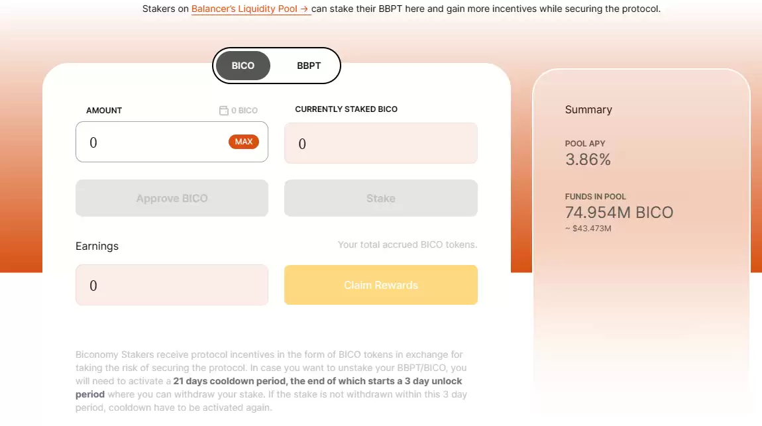
Task: Click the wallet balance icon
Action: tap(223, 111)
